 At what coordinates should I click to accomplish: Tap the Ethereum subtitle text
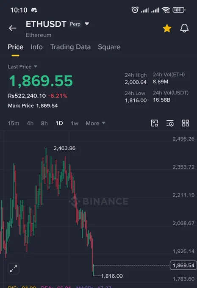(39, 35)
